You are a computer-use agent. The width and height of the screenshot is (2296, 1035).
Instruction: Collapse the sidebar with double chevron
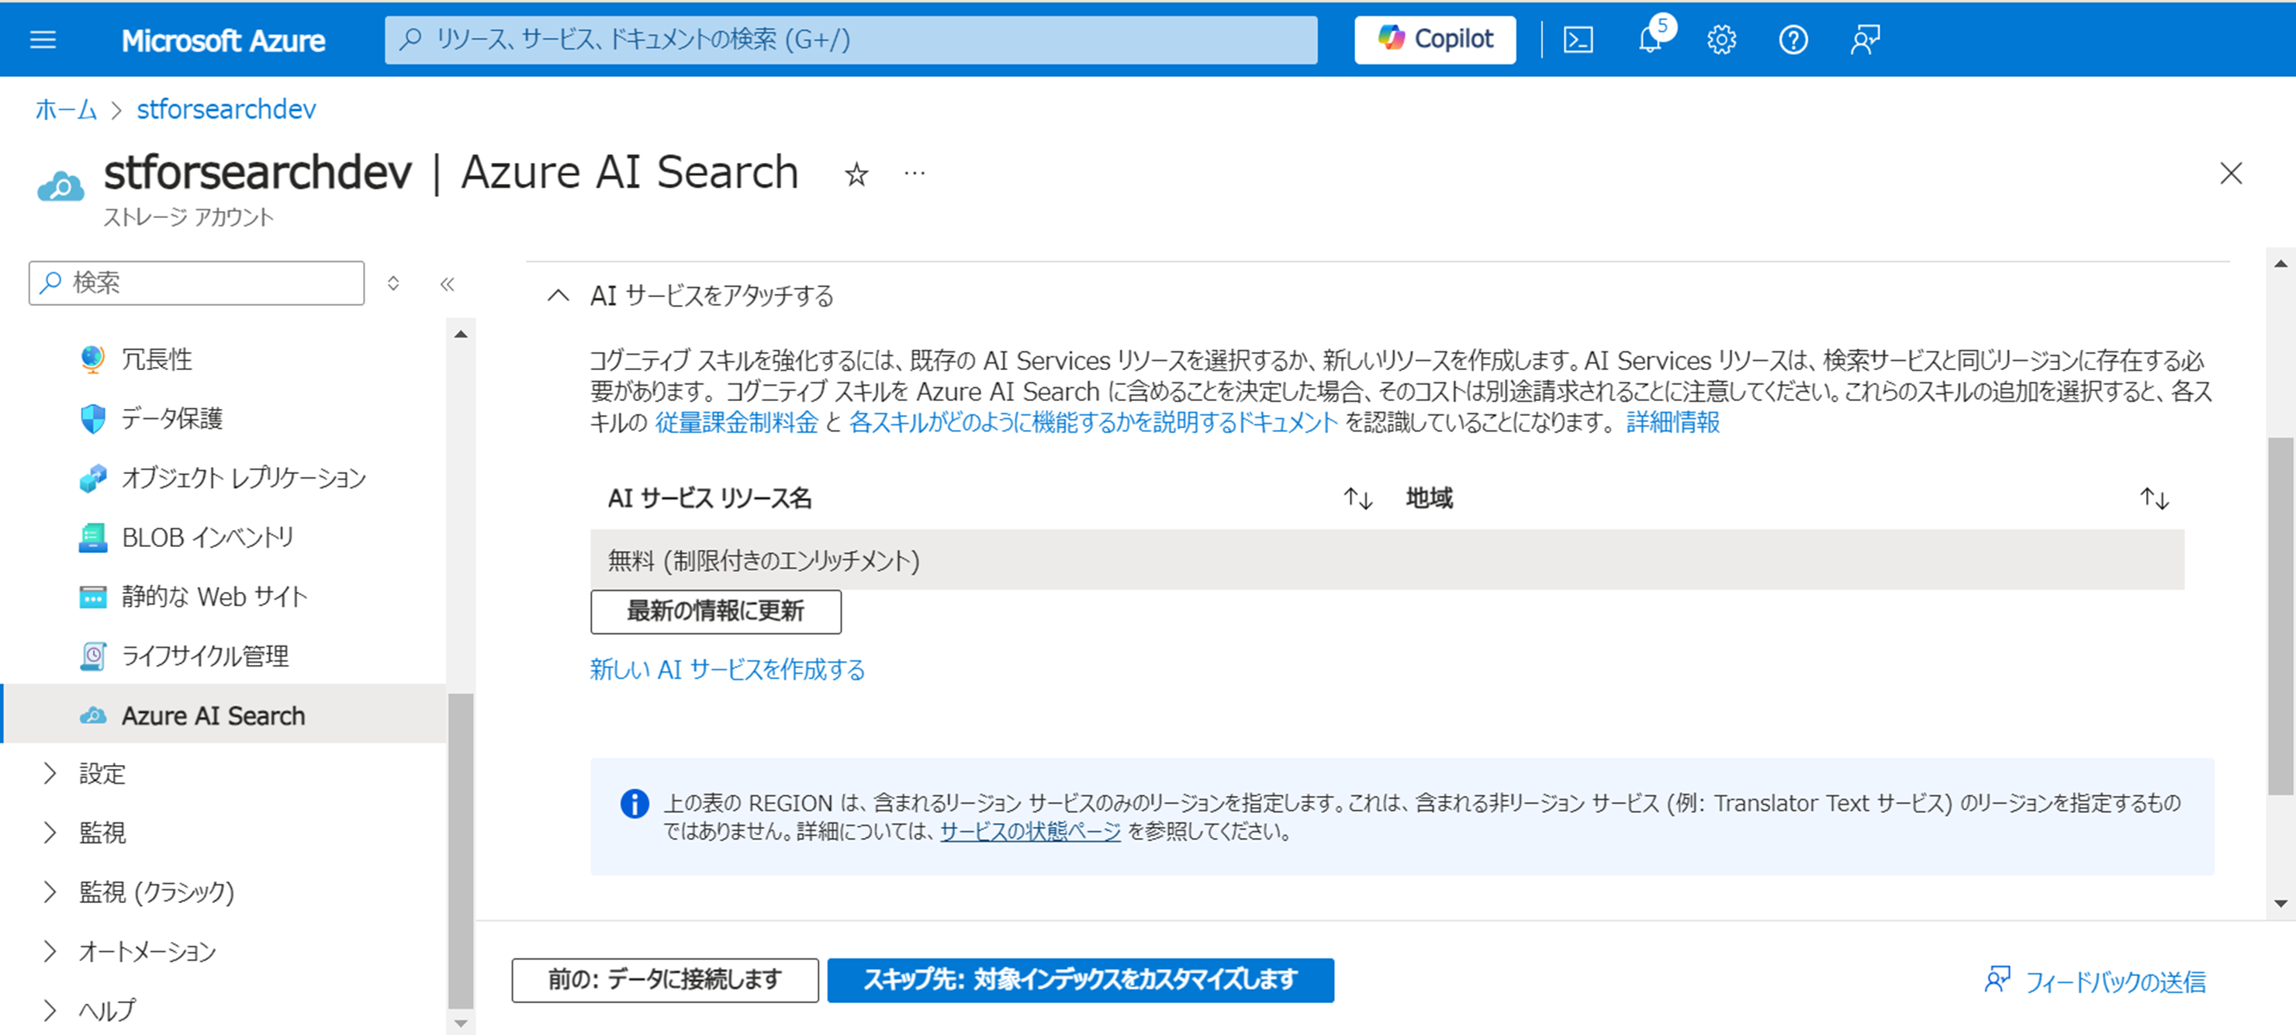(448, 283)
